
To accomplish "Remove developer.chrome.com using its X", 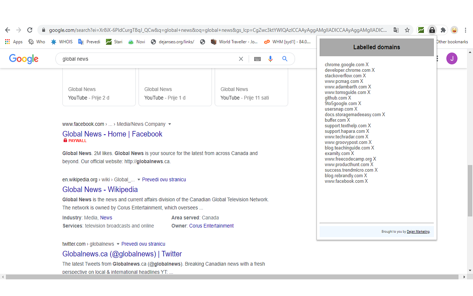I will 373,70.
